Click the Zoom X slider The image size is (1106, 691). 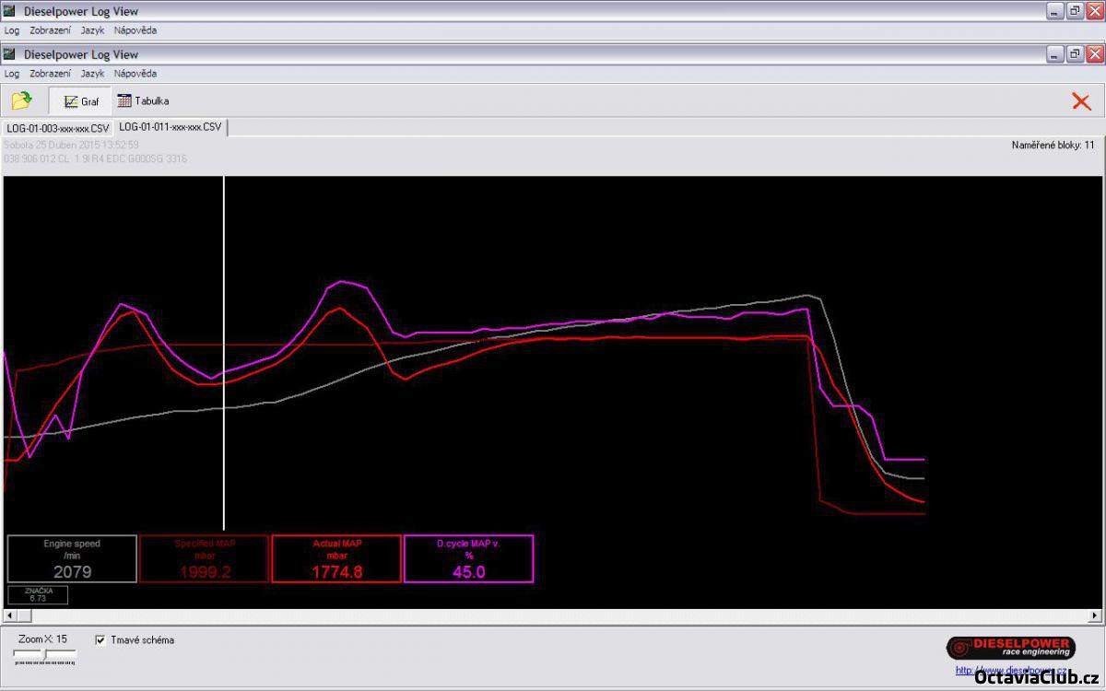click(x=44, y=656)
